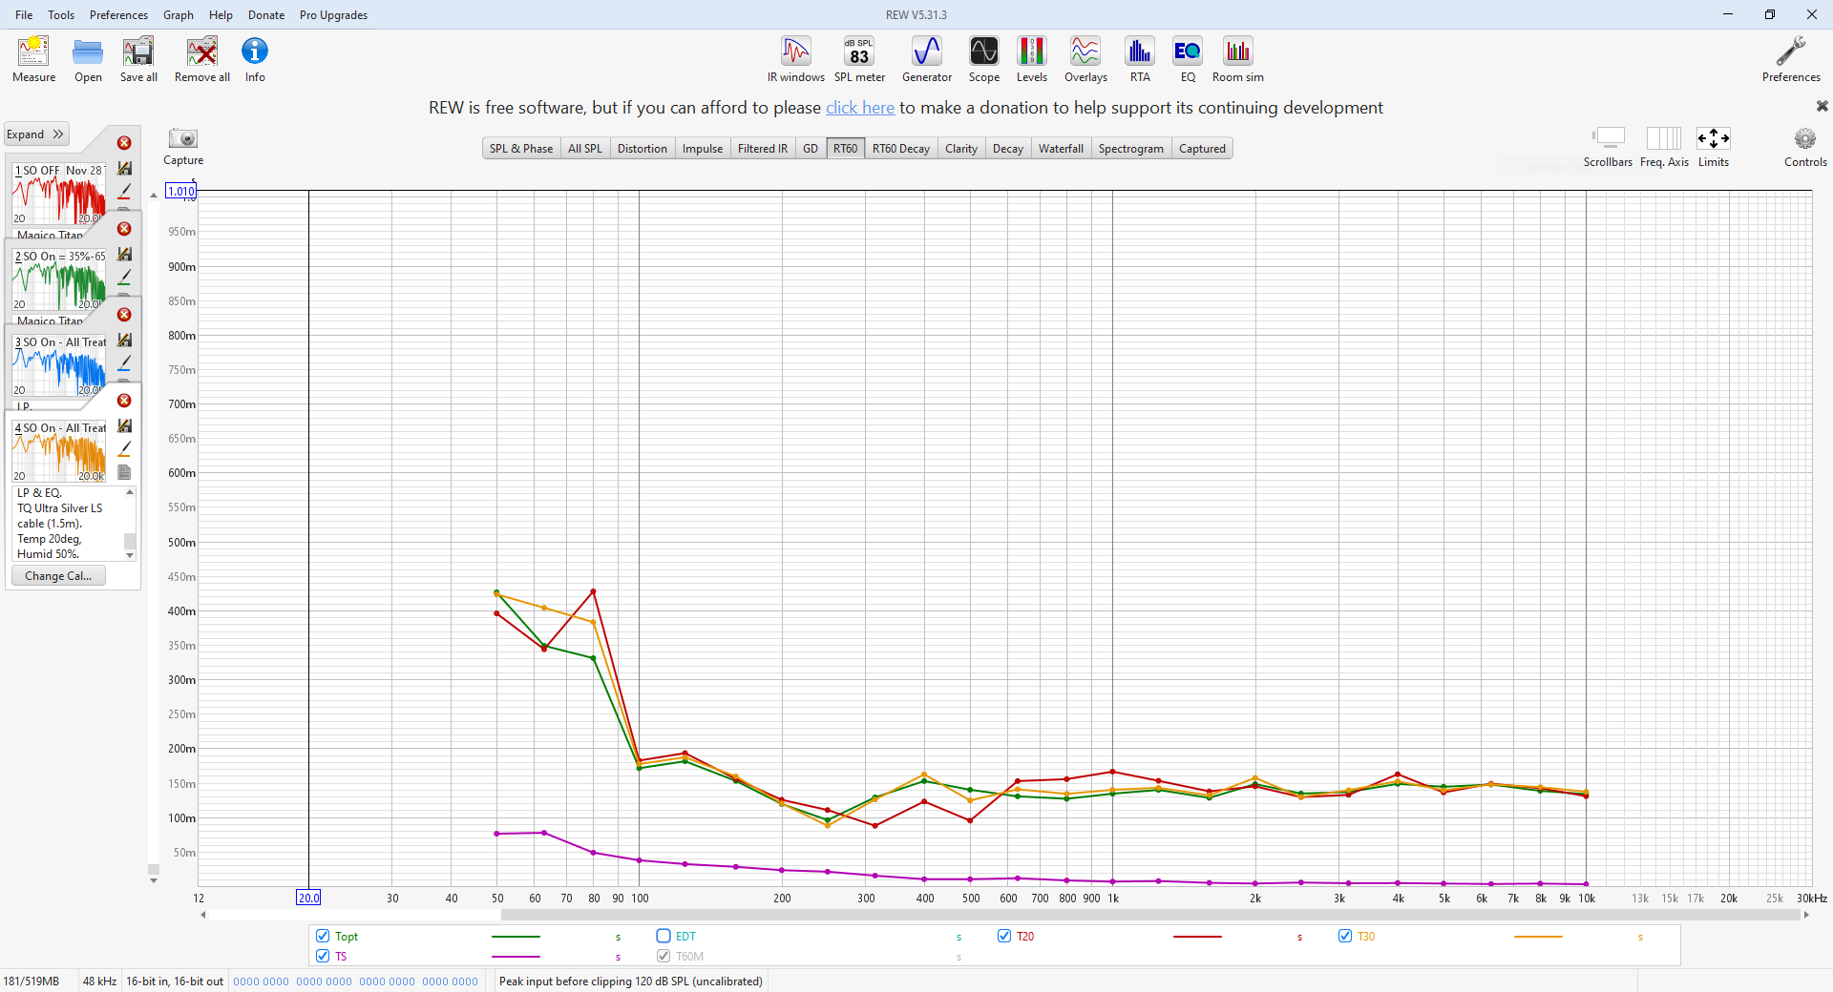Viewport: 1833px width, 992px height.
Task: Click the Measure icon
Action: click(x=33, y=59)
